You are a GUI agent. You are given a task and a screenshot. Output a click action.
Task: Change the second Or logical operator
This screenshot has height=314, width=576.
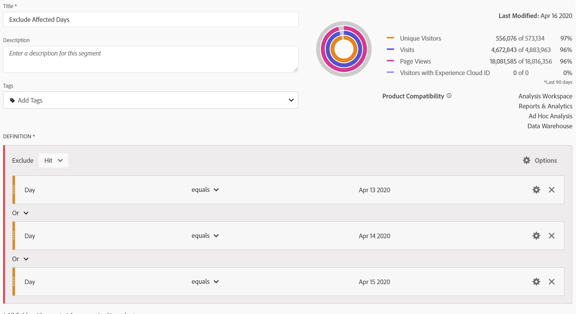tap(20, 259)
